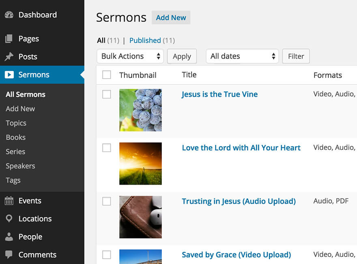Image resolution: width=357 pixels, height=264 pixels.
Task: Click the Comments speech bubble icon
Action: pos(9,255)
